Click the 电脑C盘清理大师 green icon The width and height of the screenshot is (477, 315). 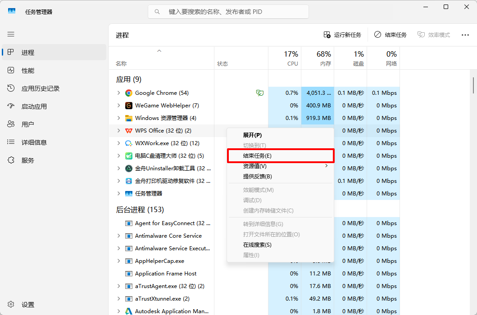click(x=129, y=155)
